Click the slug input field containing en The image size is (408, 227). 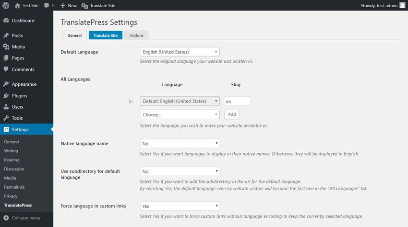[x=237, y=102]
